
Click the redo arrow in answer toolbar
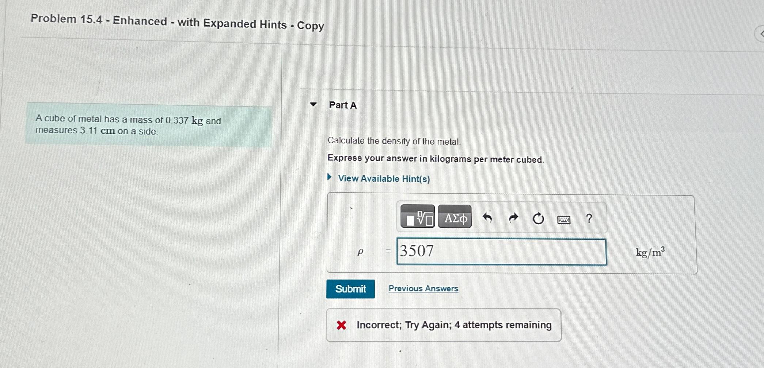[x=513, y=218]
